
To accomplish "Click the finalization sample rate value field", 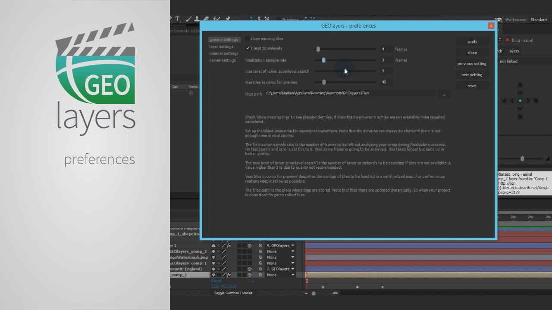I will click(386, 60).
